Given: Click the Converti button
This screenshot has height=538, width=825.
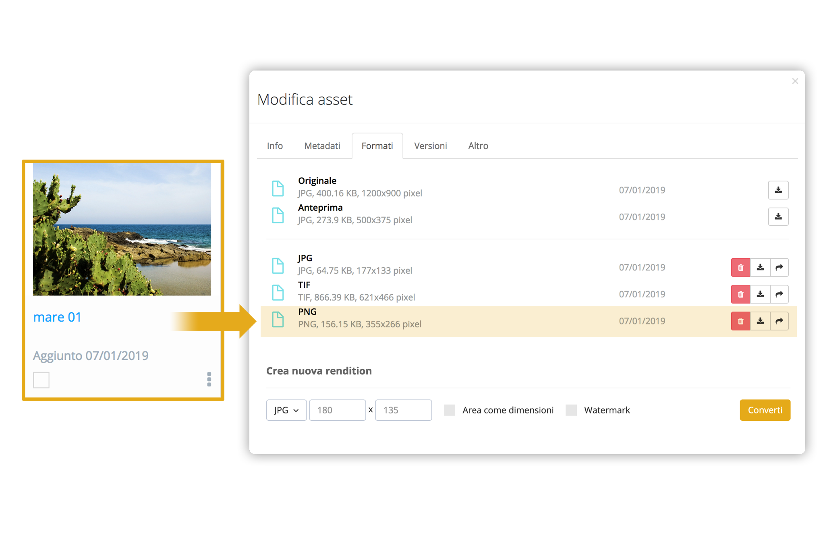Looking at the screenshot, I should [765, 410].
